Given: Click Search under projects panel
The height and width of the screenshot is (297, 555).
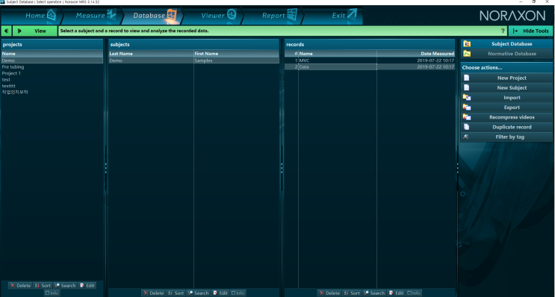Looking at the screenshot, I should (65, 285).
